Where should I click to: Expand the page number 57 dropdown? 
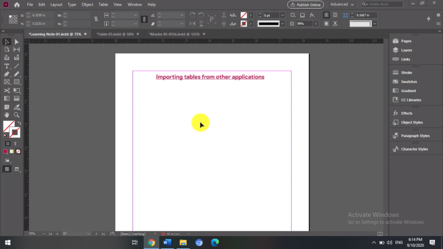pyautogui.click(x=88, y=234)
